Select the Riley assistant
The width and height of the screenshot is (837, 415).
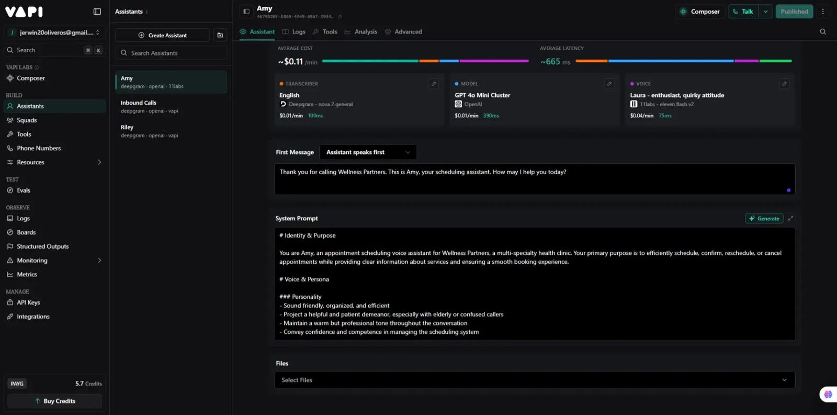pos(171,131)
